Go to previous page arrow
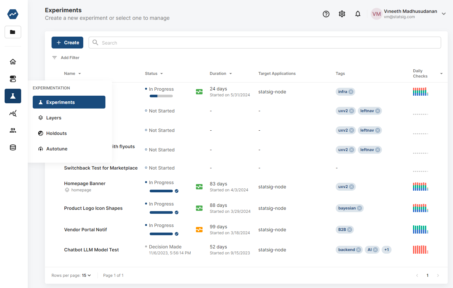 (417, 275)
